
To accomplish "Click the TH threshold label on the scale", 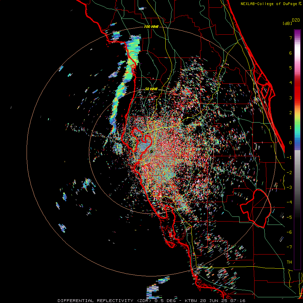I will 289,262.
